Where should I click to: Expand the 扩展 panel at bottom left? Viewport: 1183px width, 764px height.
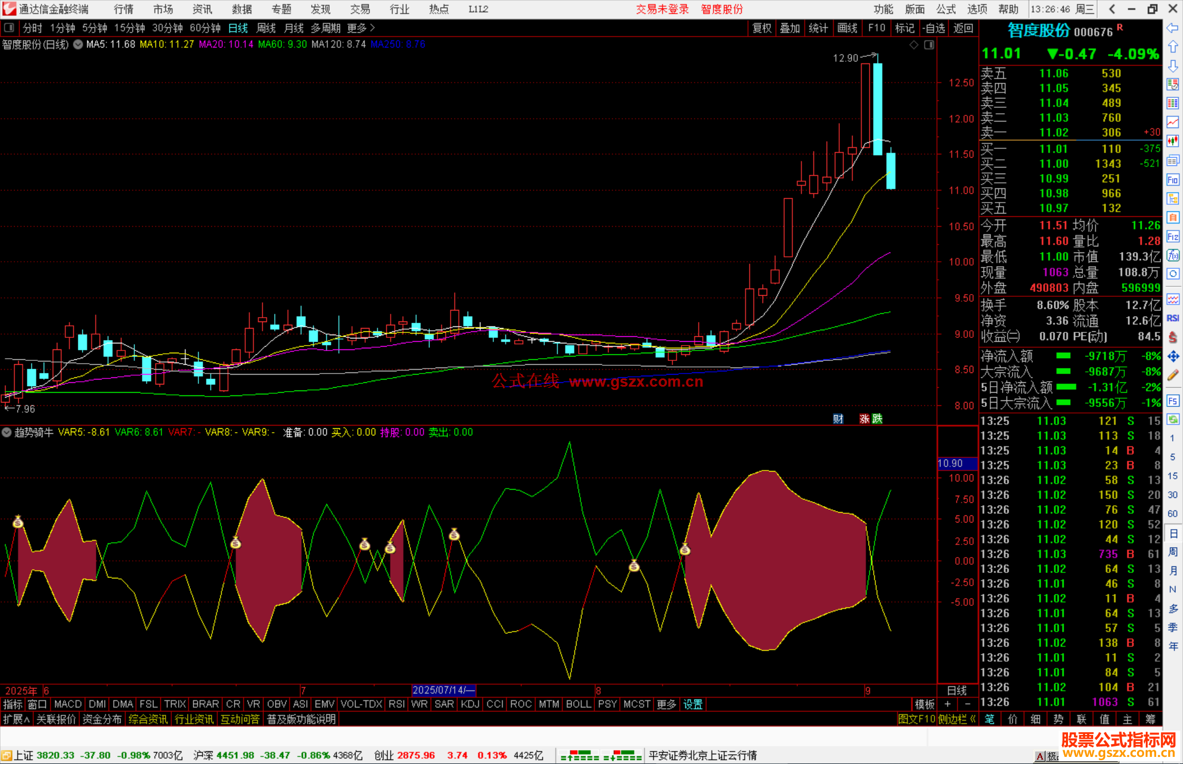[x=16, y=719]
